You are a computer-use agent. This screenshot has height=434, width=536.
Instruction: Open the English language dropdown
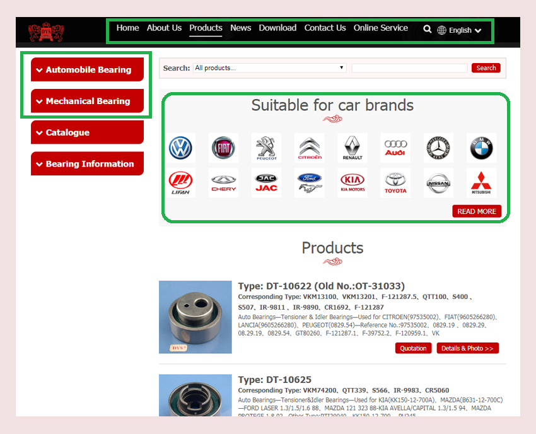coord(460,30)
